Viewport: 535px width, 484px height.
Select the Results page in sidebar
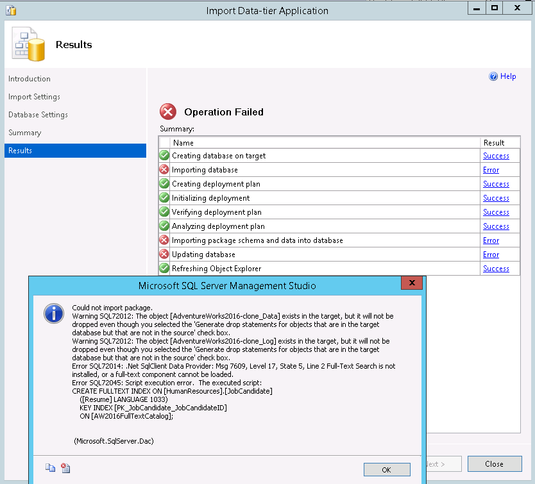75,151
